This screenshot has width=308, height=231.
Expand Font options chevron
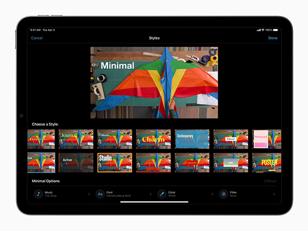pos(150,194)
